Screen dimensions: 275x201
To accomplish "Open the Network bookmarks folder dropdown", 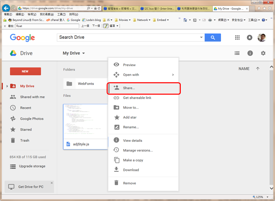I will coord(142,20).
